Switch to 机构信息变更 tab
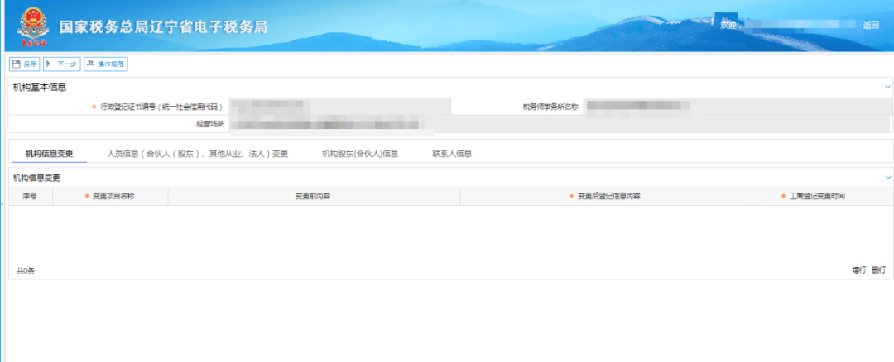Viewport: 894px width, 362px height. click(x=49, y=154)
